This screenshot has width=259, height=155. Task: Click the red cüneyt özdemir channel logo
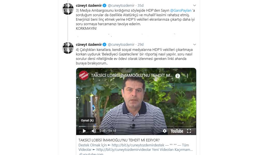tap(84, 75)
